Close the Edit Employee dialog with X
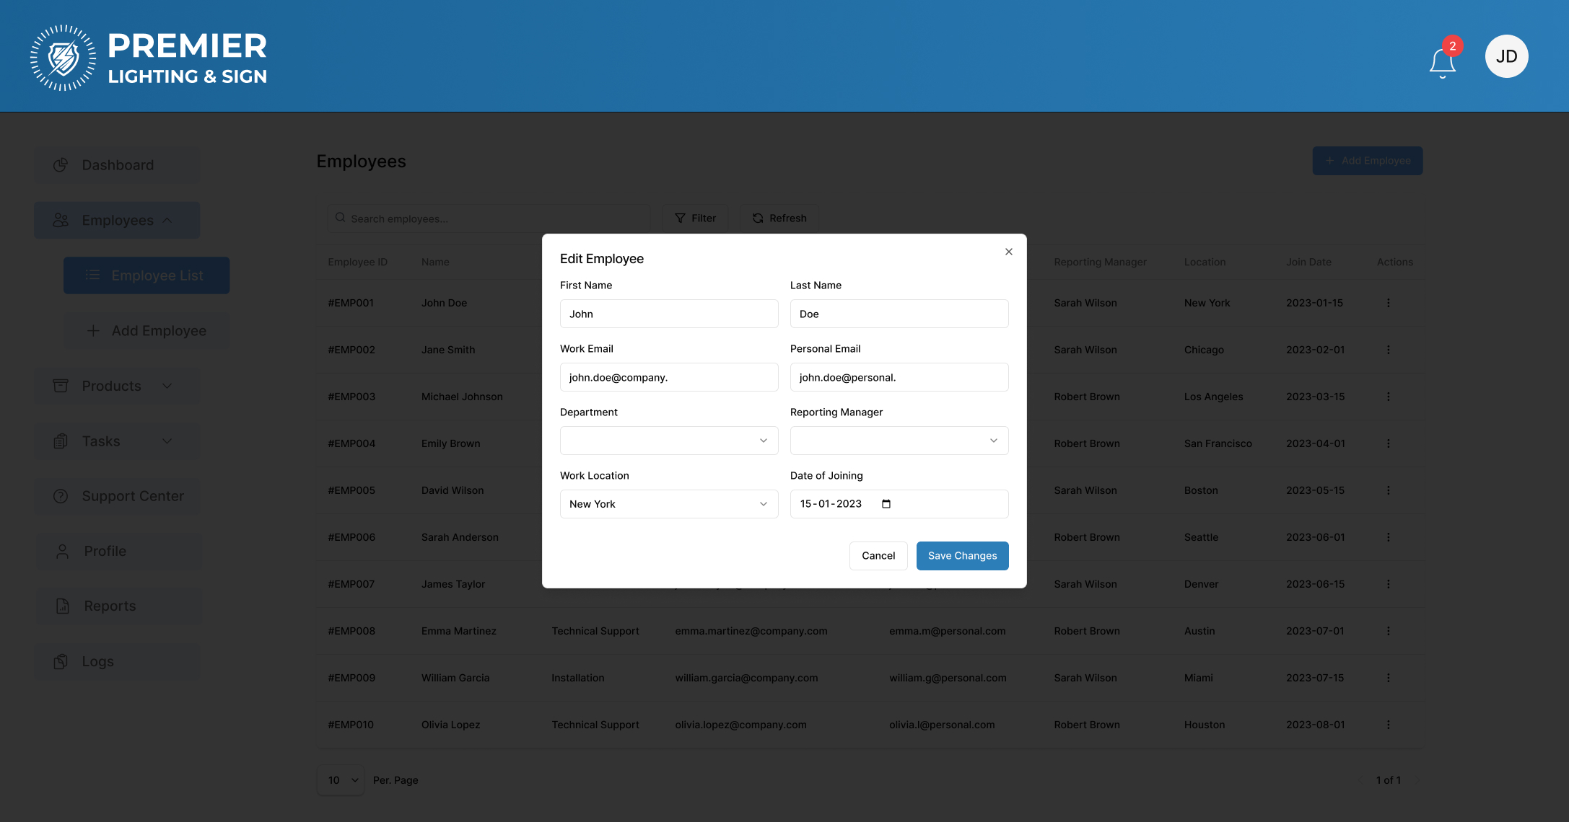 click(1008, 252)
